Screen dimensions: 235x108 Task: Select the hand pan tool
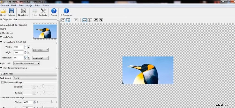point(63,20)
